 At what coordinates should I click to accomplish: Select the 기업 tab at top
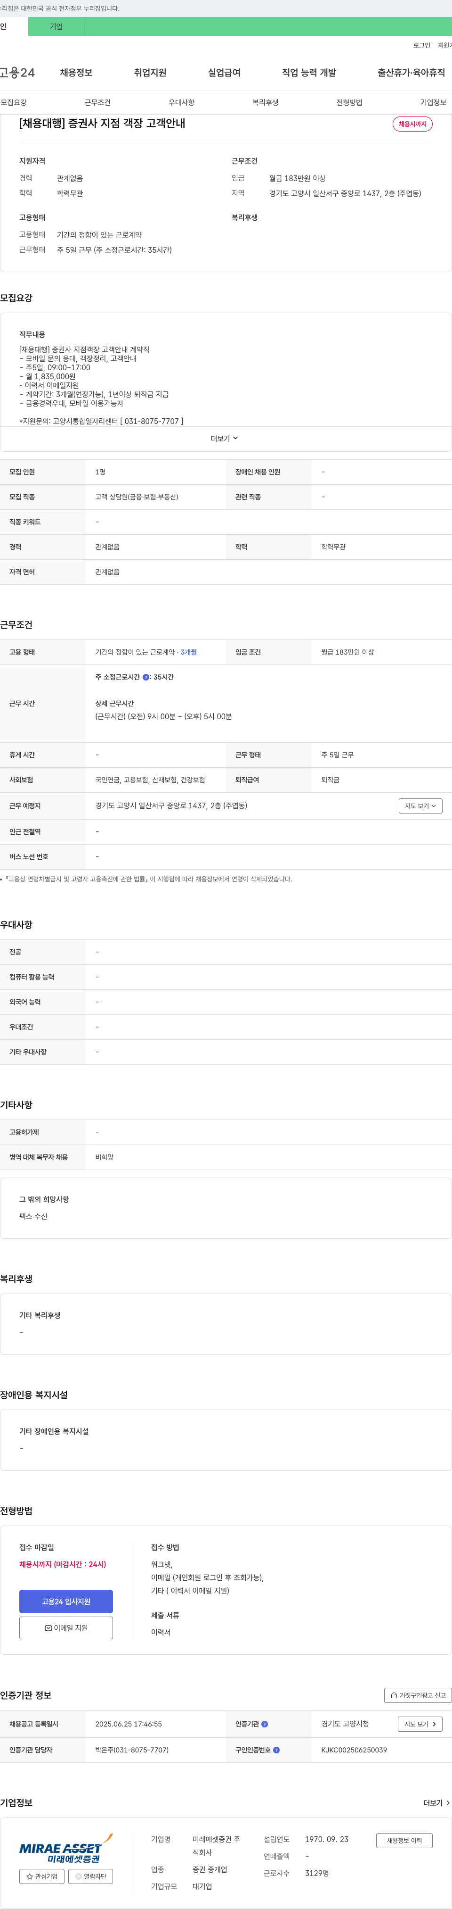point(56,27)
